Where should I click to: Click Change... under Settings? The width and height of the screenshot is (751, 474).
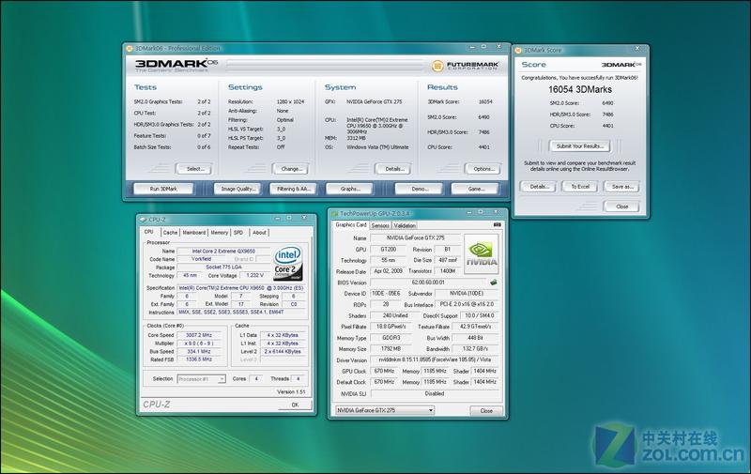(x=291, y=169)
